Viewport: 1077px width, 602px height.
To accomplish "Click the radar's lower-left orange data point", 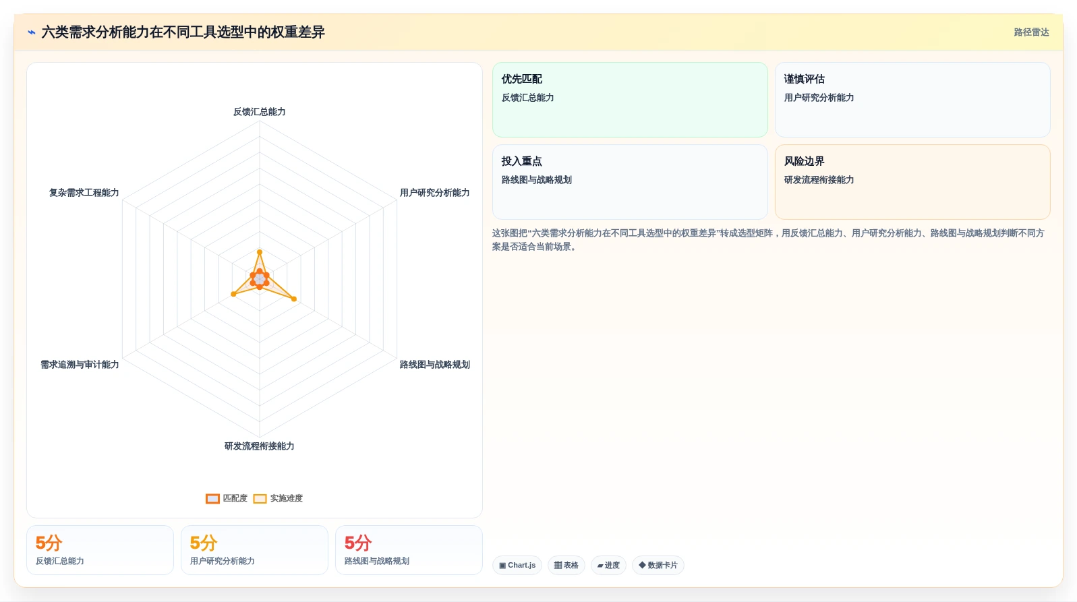I will point(233,294).
